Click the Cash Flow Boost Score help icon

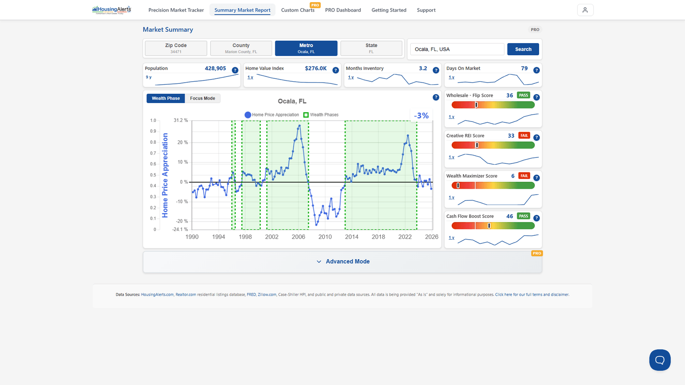point(536,218)
